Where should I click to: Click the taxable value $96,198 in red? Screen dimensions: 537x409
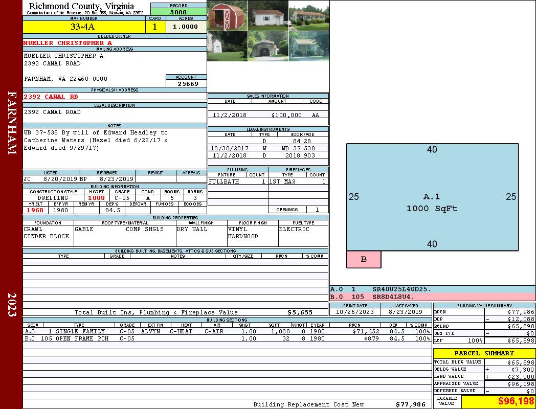point(516,401)
